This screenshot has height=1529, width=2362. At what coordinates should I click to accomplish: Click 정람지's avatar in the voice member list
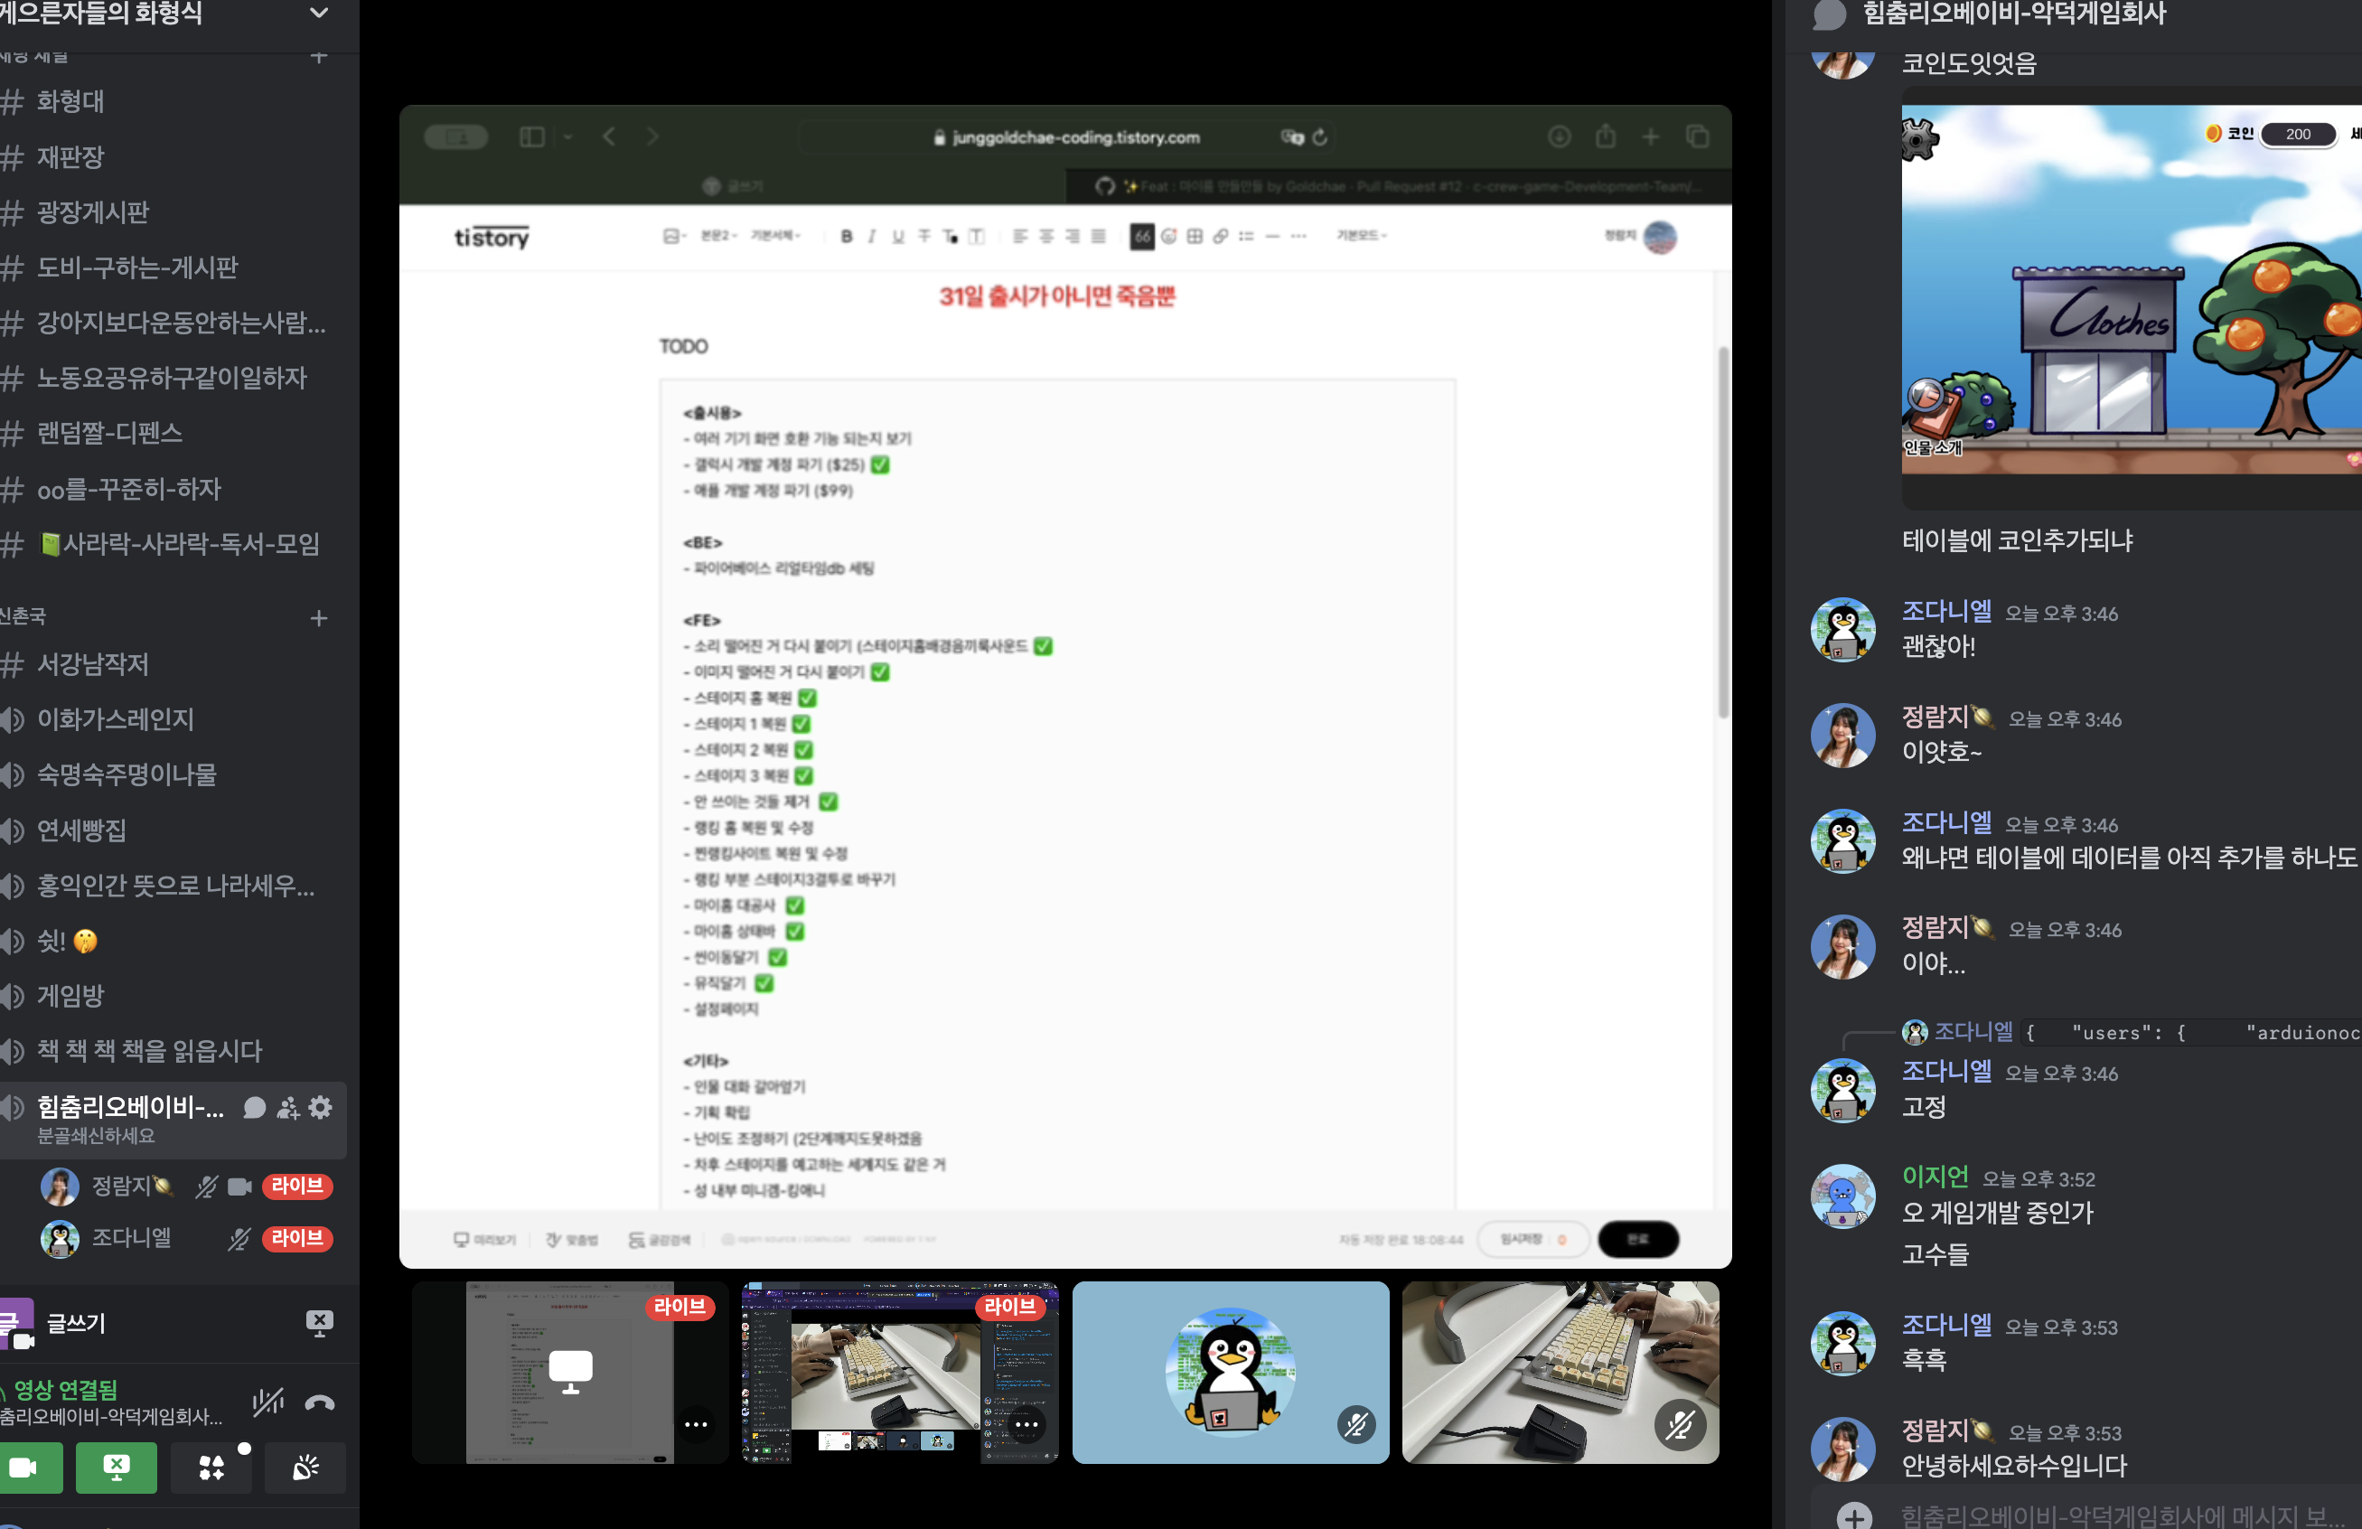coord(60,1187)
